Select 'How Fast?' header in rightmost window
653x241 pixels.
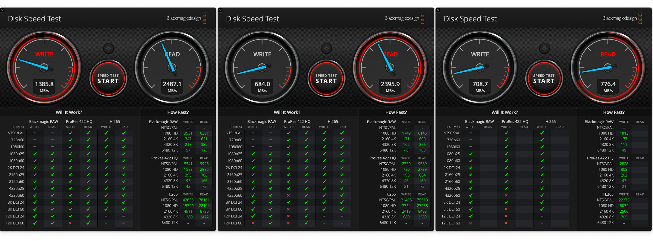tap(614, 112)
